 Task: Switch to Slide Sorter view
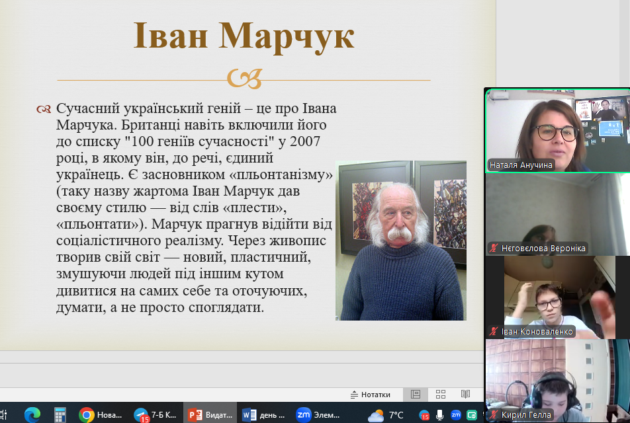tap(440, 395)
